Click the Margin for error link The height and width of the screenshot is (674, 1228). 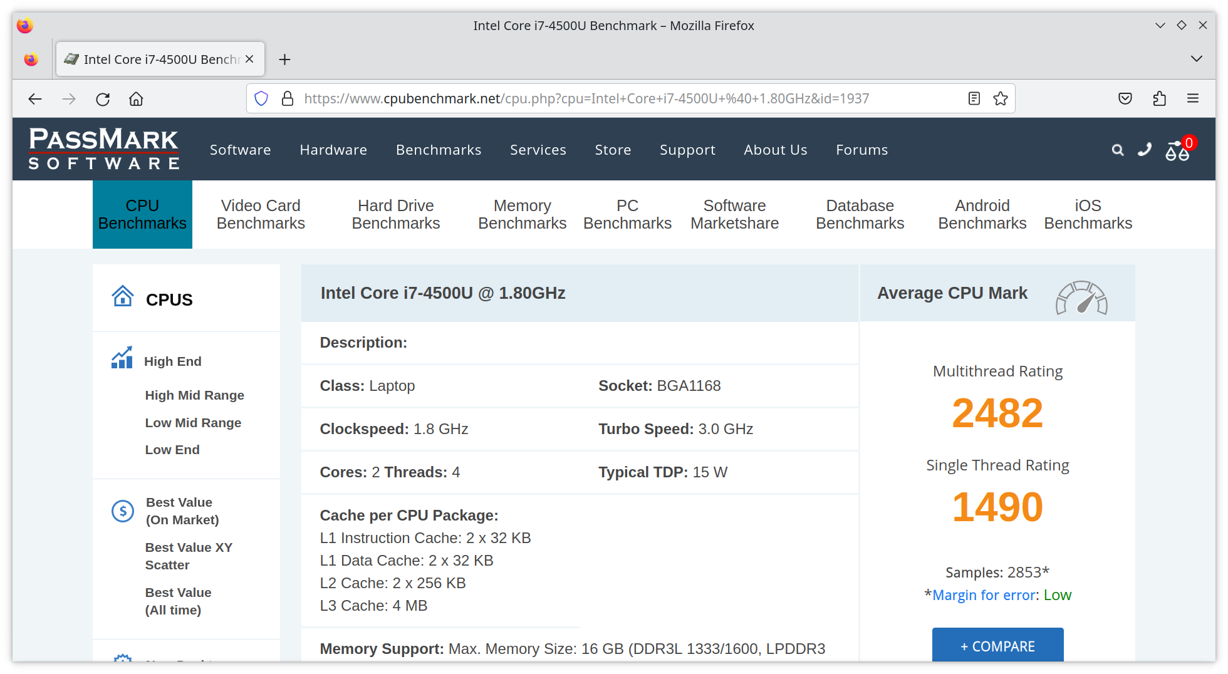[x=984, y=595]
